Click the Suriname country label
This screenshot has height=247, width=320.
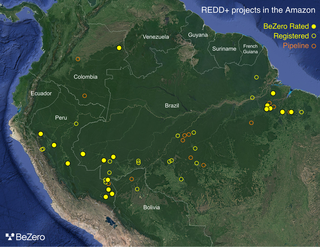coord(224,49)
